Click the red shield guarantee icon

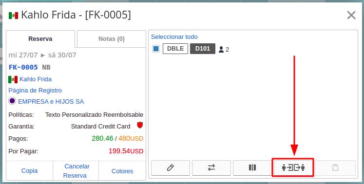point(140,126)
